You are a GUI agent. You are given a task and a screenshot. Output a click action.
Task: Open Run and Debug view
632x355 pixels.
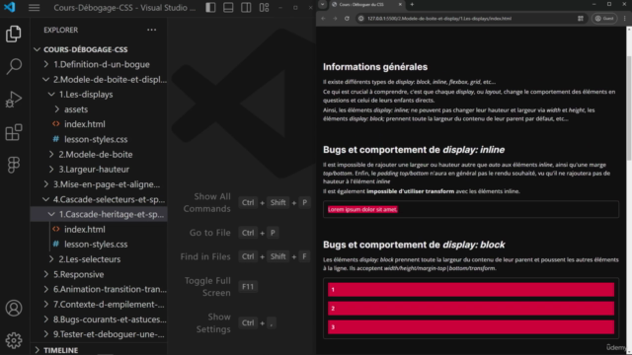point(13,100)
